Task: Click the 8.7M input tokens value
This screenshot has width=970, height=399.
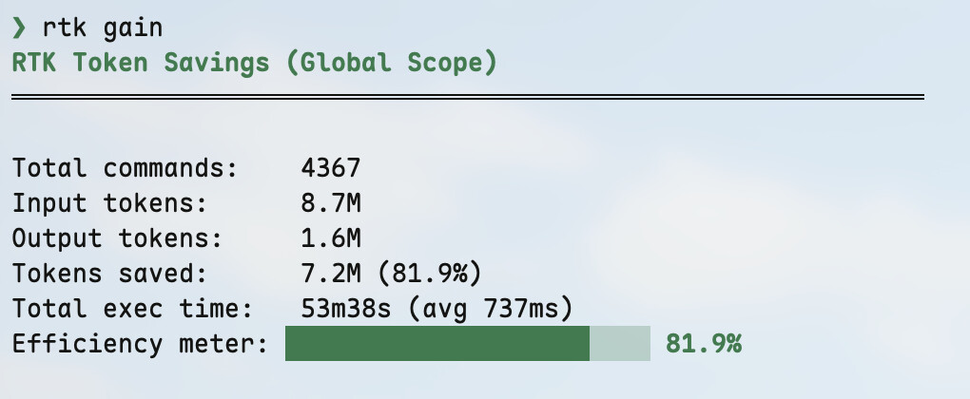Action: 330,203
